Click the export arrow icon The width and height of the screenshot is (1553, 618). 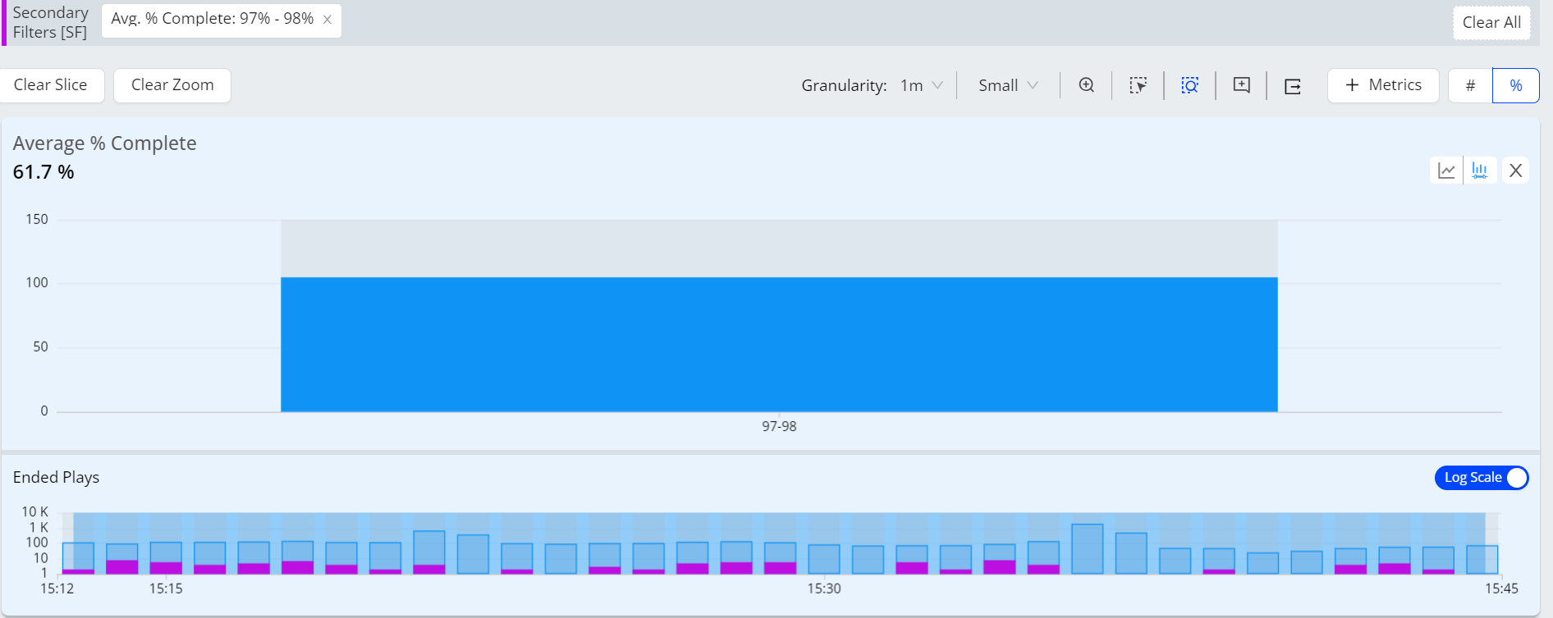[x=1293, y=86]
